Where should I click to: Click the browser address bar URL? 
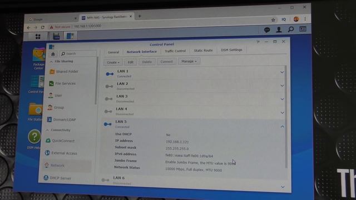[x=88, y=26]
